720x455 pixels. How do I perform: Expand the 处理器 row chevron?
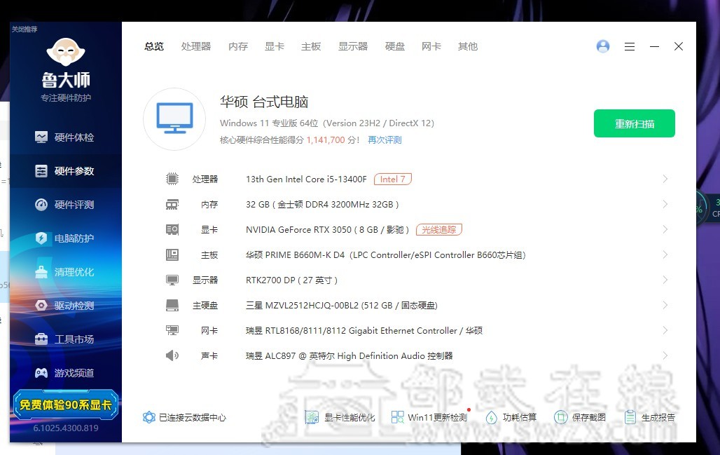coord(665,179)
